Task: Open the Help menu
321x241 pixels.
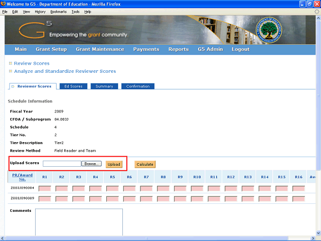Action: 88,12
